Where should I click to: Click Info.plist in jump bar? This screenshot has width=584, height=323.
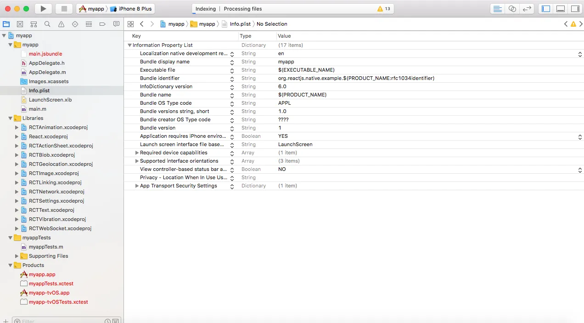236,24
